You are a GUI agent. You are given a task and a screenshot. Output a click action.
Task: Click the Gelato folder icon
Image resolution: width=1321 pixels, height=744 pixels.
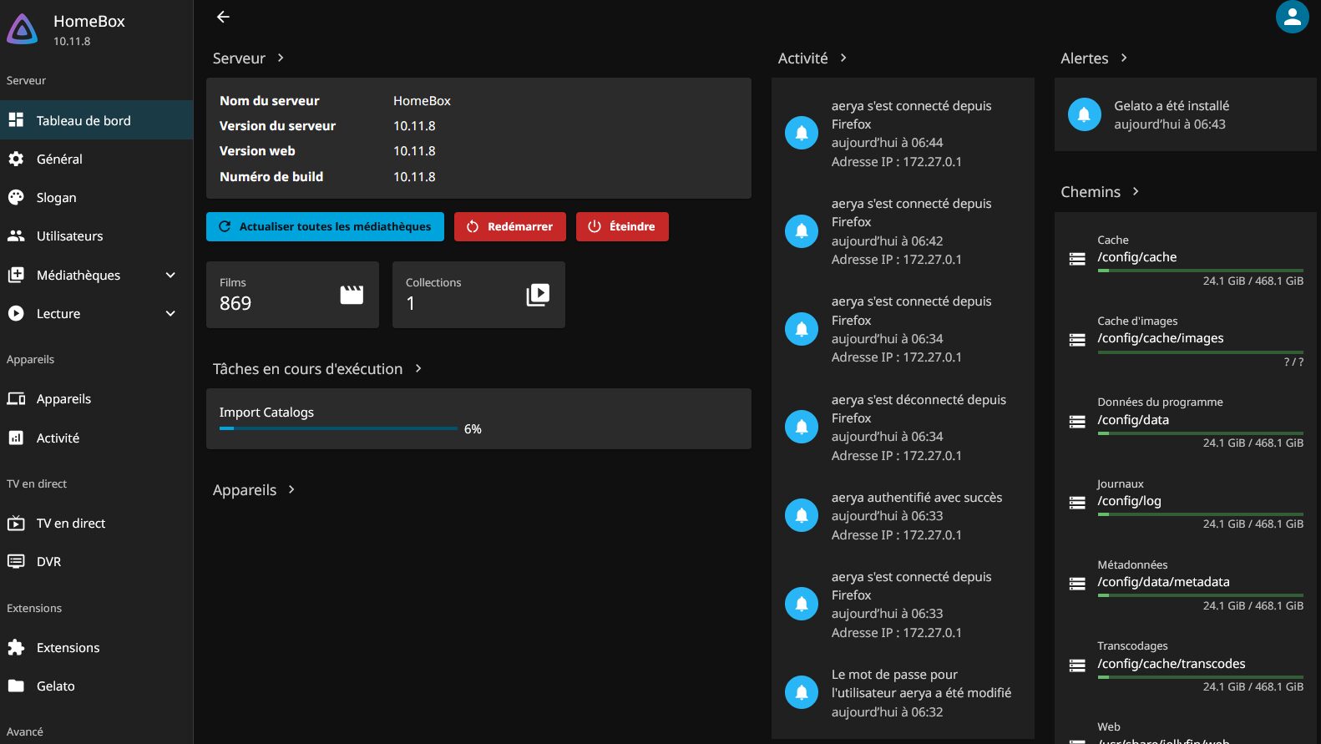(16, 686)
